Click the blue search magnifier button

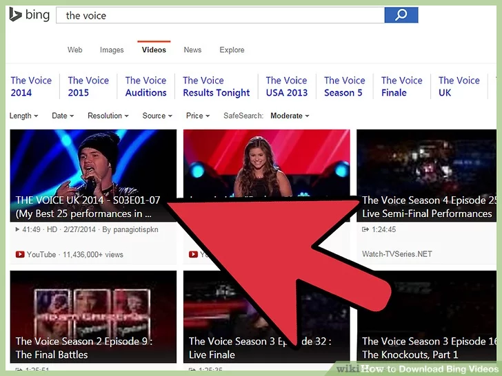401,15
